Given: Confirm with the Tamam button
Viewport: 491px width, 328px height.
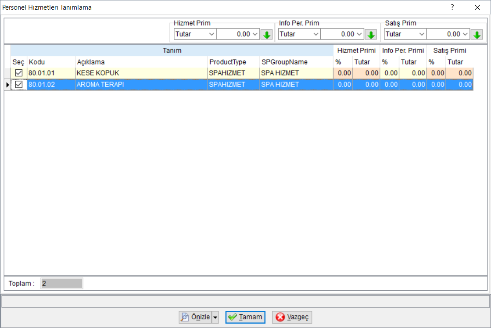Looking at the screenshot, I should coord(245,317).
